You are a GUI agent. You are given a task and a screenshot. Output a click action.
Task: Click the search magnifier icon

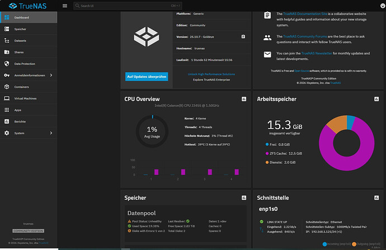pyautogui.click(x=77, y=6)
